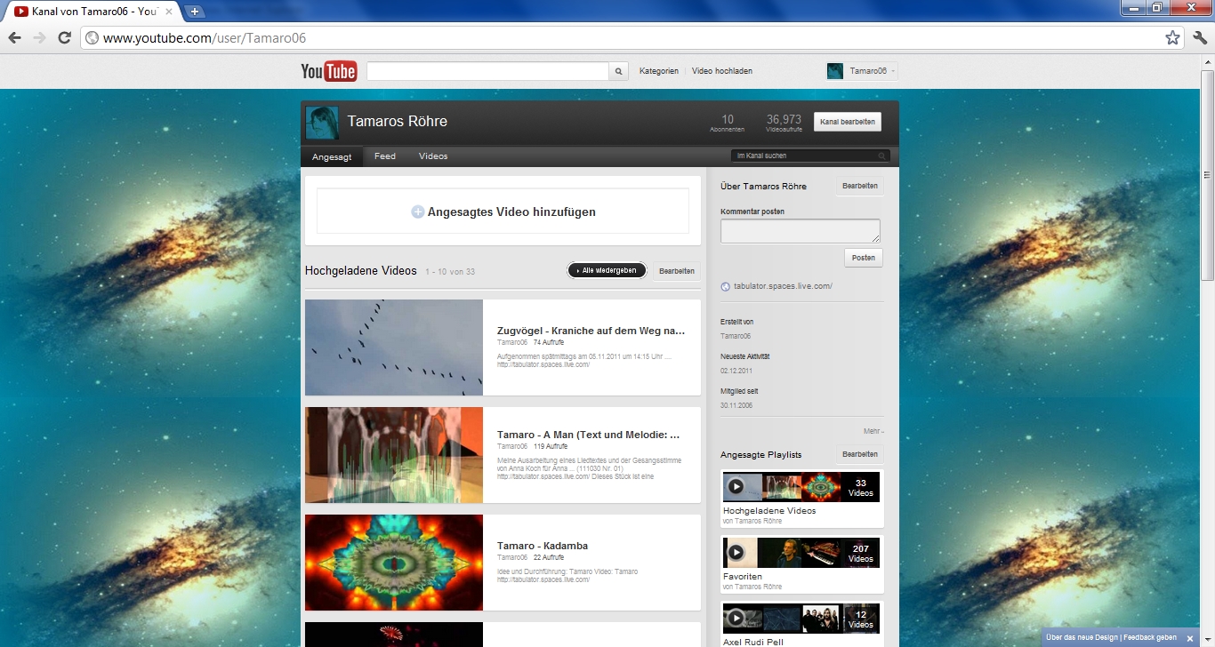Bookmark the page with the star icon

pos(1172,37)
